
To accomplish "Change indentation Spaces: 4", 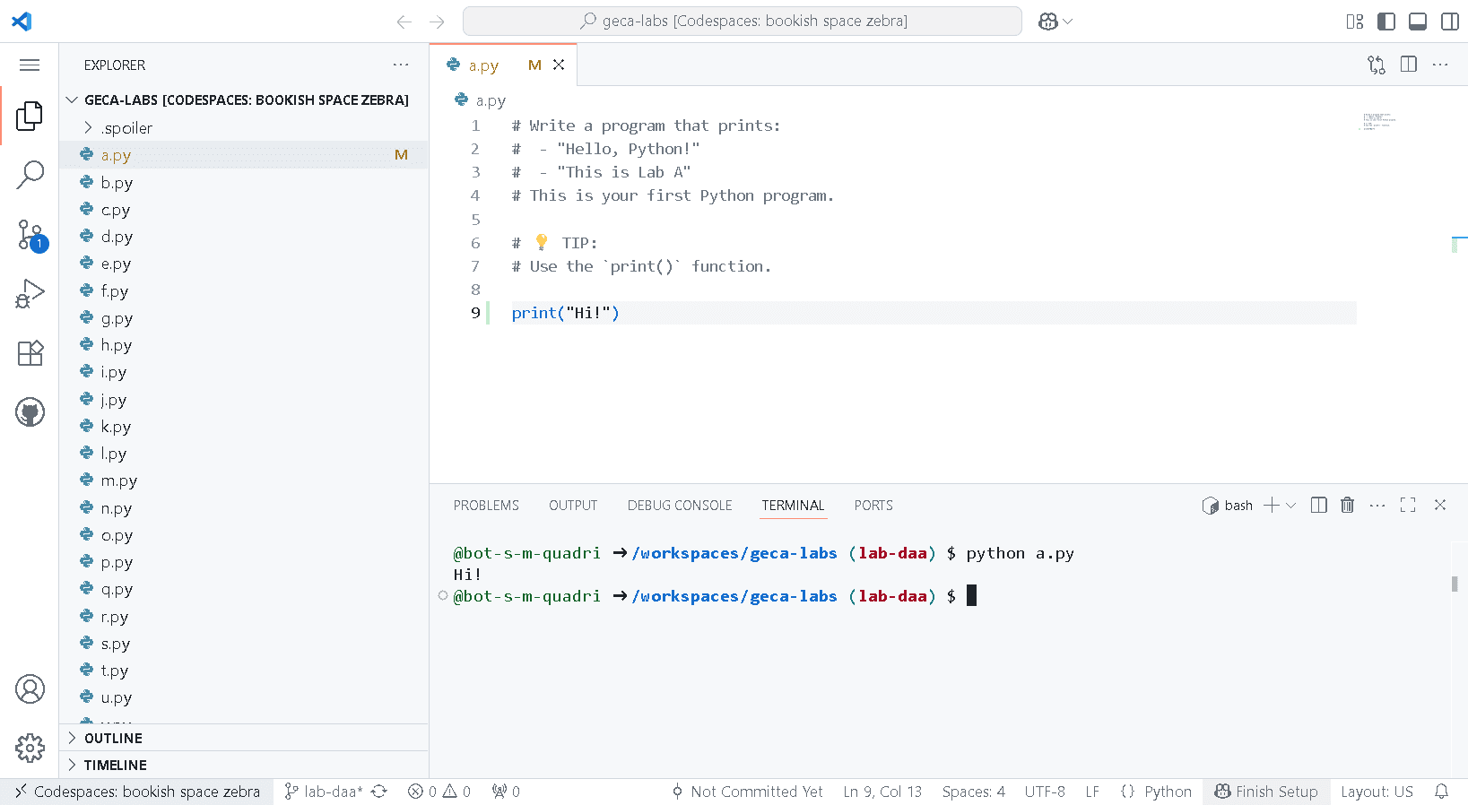I will pos(973,792).
